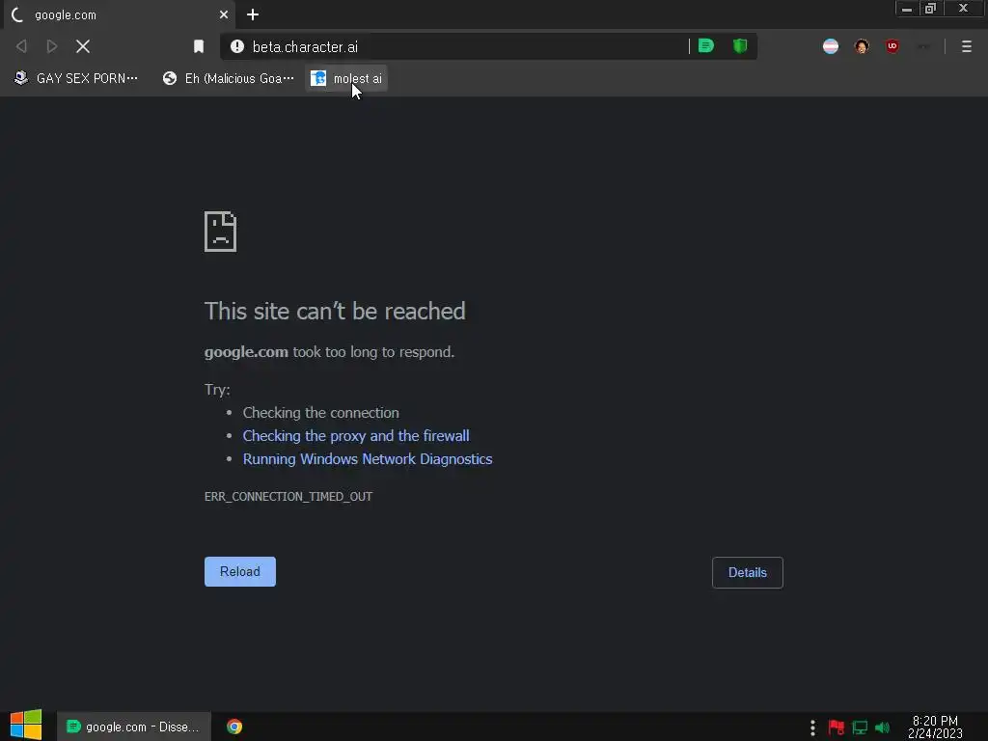
Task: Restore down the browser window
Action: pos(931,8)
